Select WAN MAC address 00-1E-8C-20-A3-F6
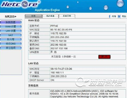The image size is (127, 98). tap(61, 30)
